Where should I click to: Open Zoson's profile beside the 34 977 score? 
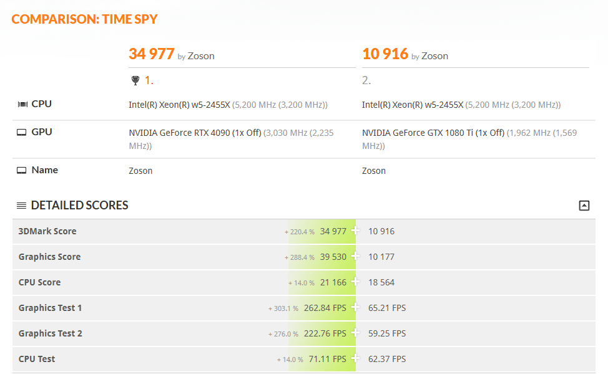(x=201, y=56)
